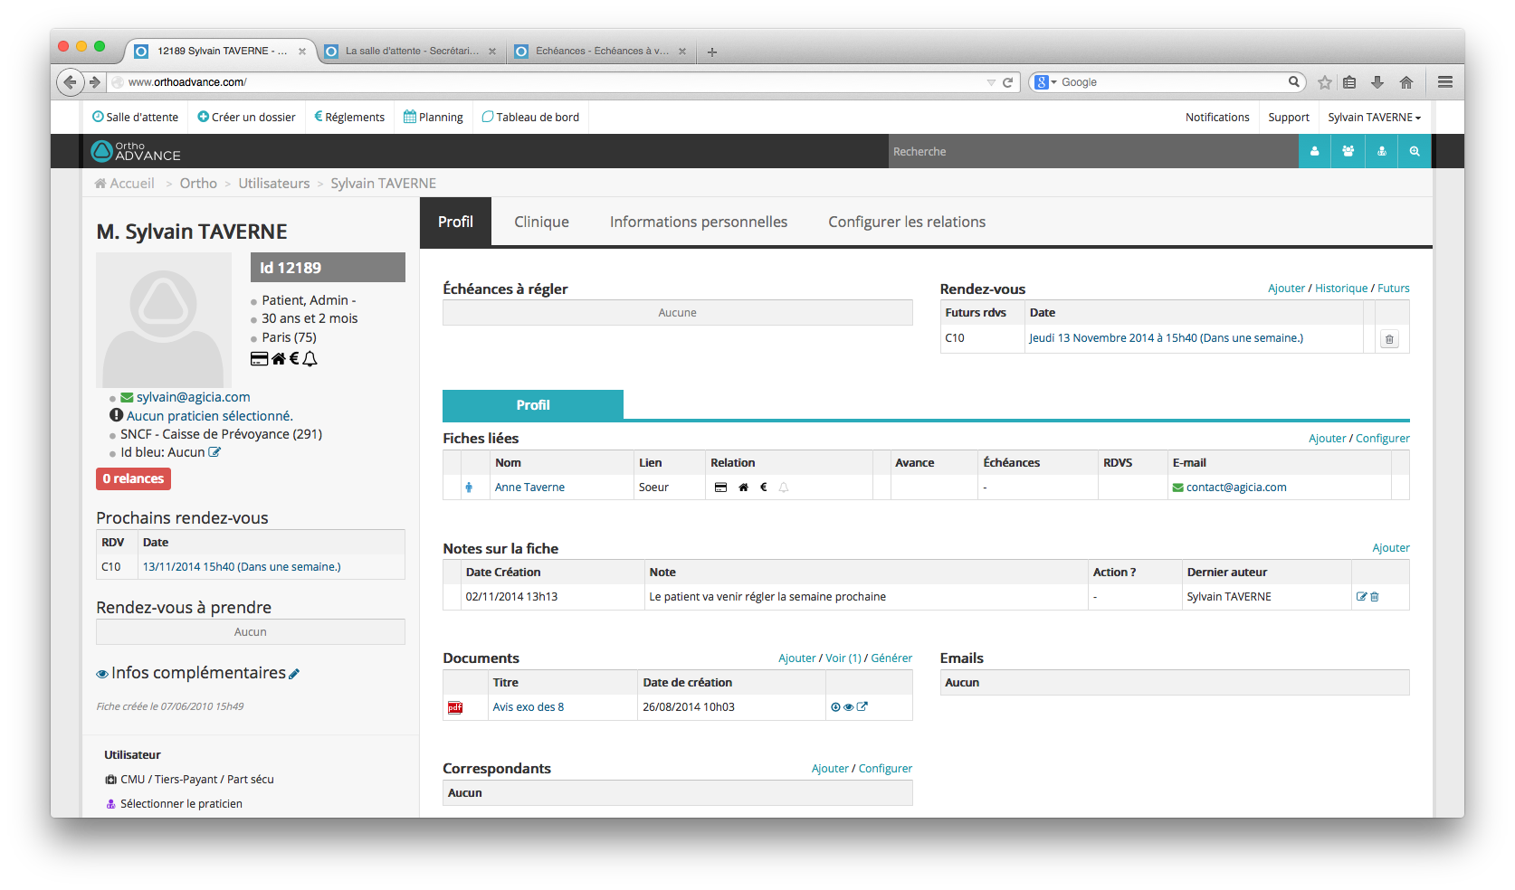Switch to the Clinique tab
This screenshot has height=890, width=1515.
(541, 222)
